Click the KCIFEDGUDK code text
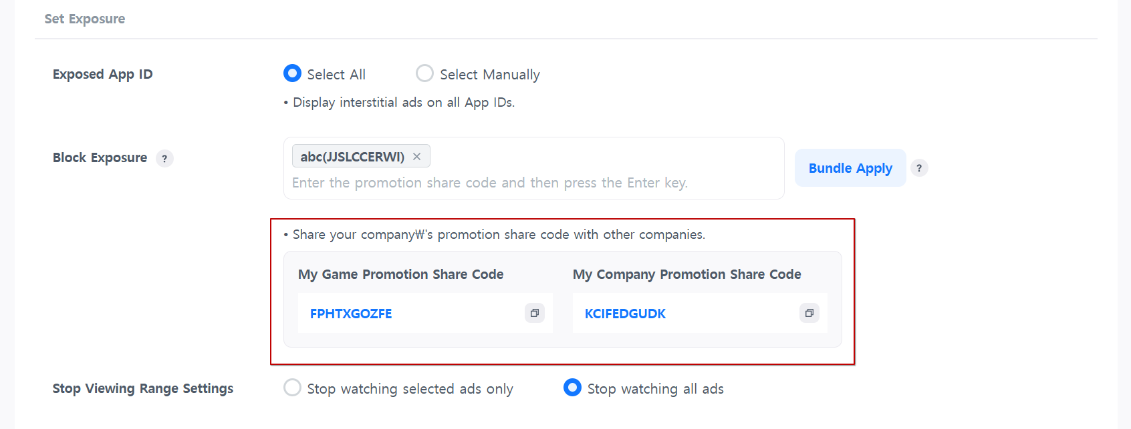The height and width of the screenshot is (429, 1131). [x=625, y=314]
